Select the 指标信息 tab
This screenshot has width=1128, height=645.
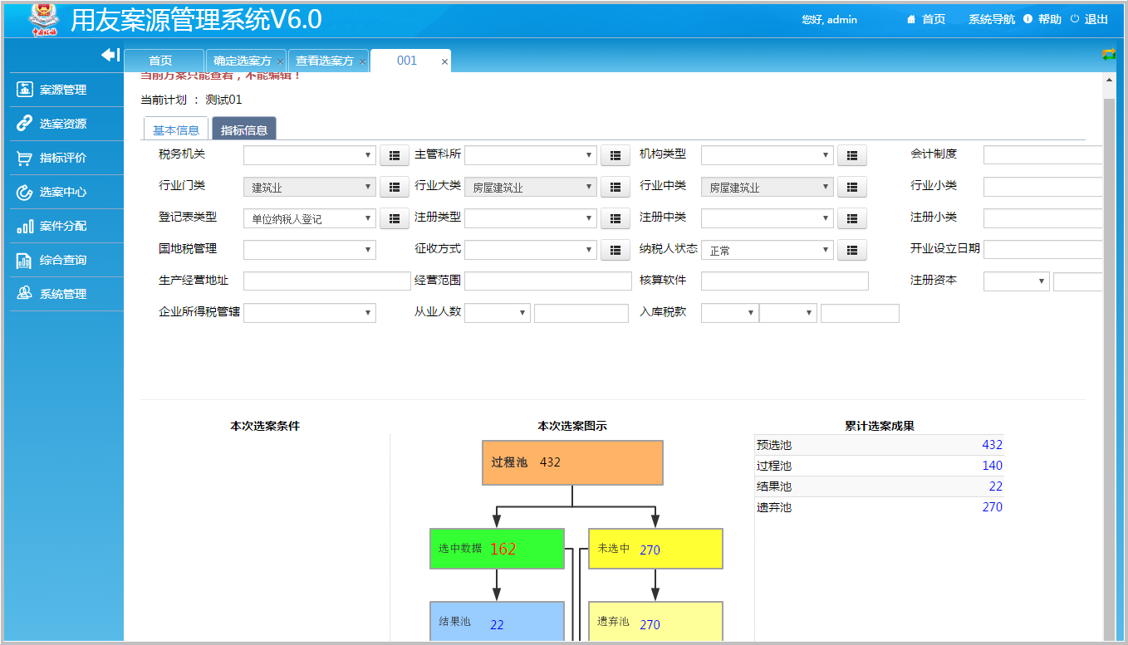point(244,129)
